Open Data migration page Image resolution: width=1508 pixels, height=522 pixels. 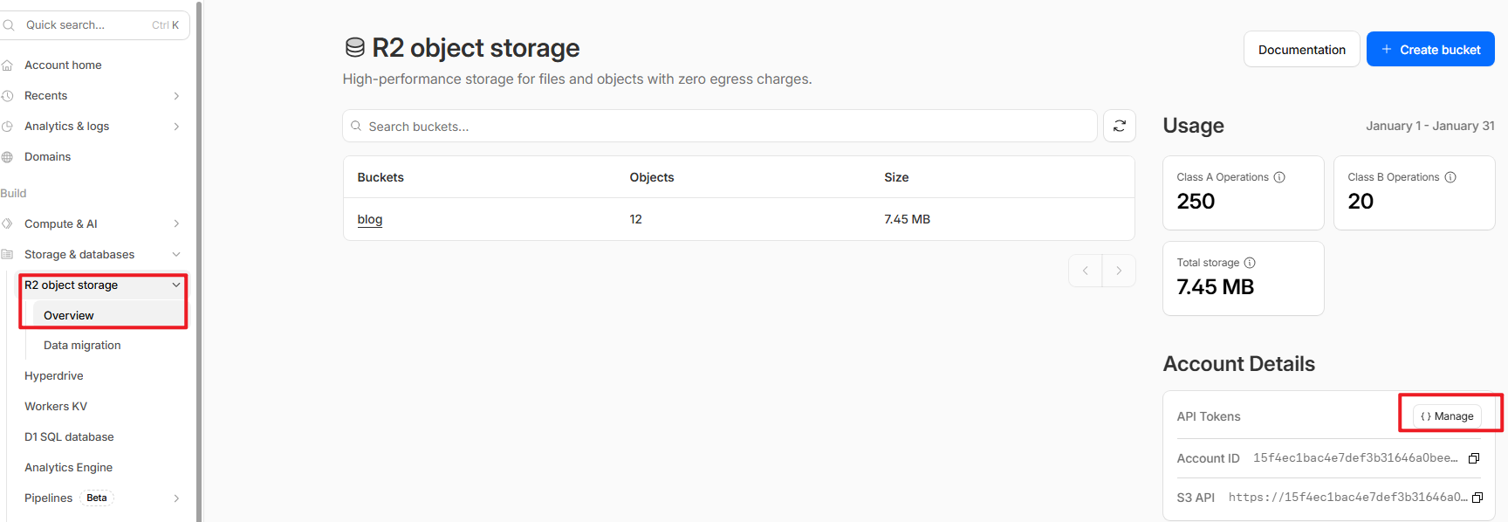[x=82, y=346]
